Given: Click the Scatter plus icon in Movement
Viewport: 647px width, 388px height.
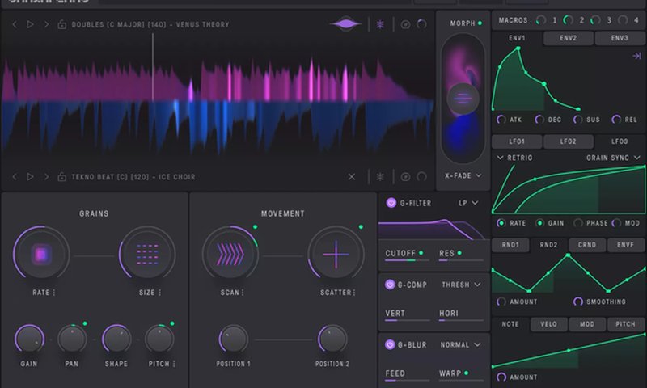Looking at the screenshot, I should [x=336, y=255].
